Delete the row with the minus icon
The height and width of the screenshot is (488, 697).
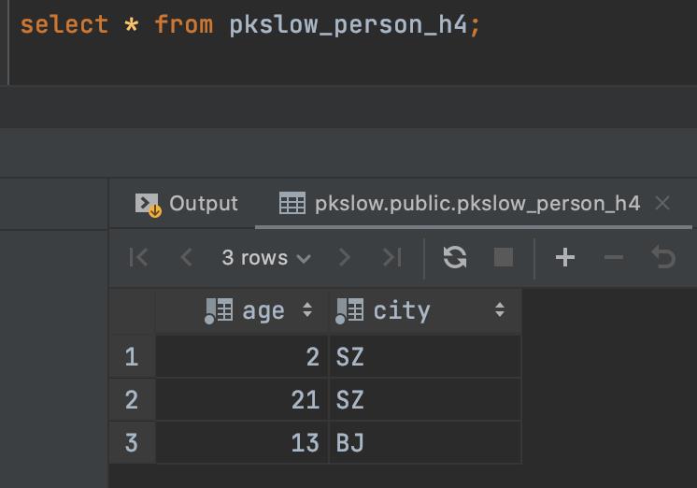[x=614, y=258]
